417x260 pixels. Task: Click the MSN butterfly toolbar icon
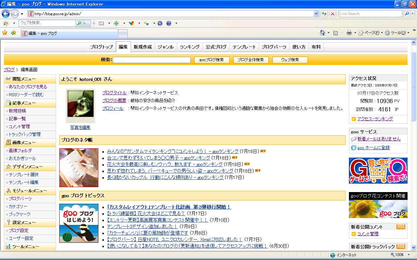pos(132,23)
